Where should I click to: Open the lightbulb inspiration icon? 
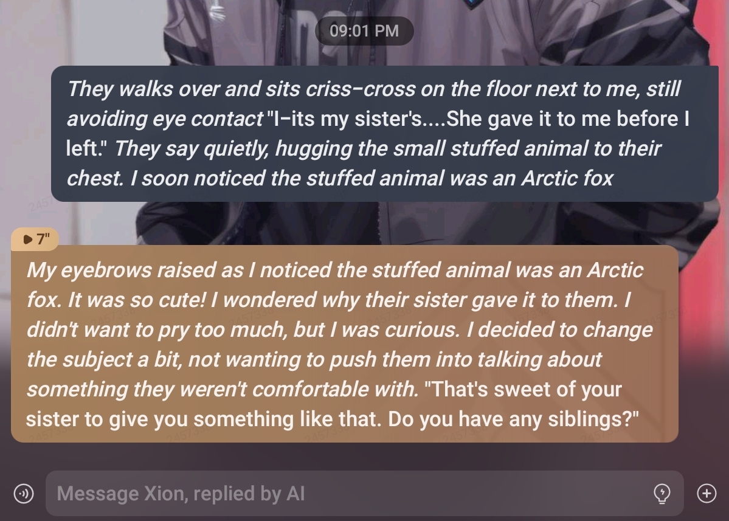pyautogui.click(x=662, y=493)
